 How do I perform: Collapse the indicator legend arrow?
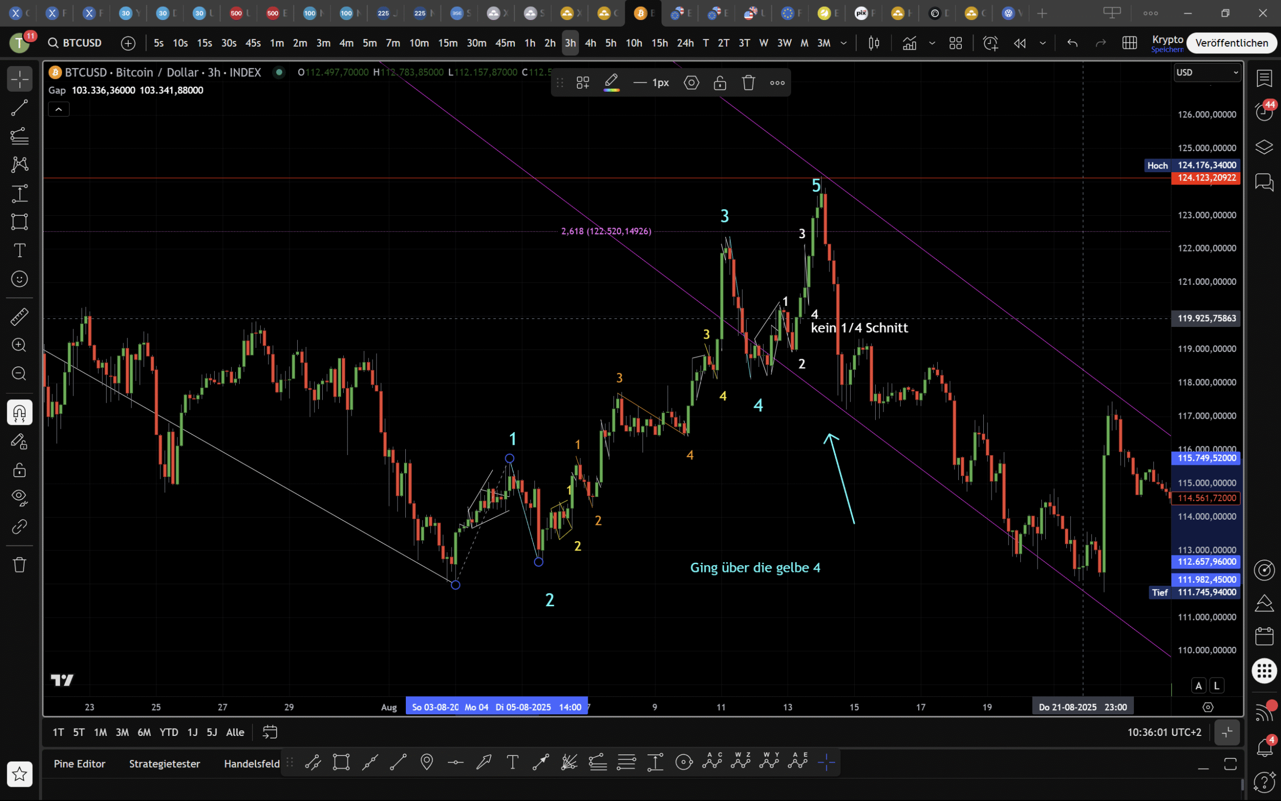pos(59,109)
